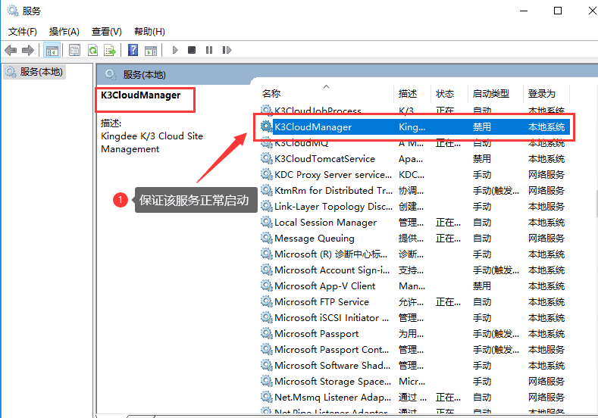Screen dimensions: 598x418
Task: Select 服务(本地) in the left tree
Action: click(41, 72)
